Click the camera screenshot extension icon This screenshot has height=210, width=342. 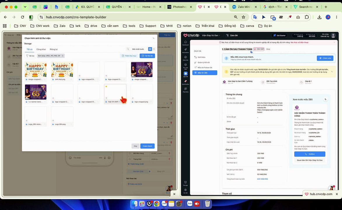pos(298,17)
